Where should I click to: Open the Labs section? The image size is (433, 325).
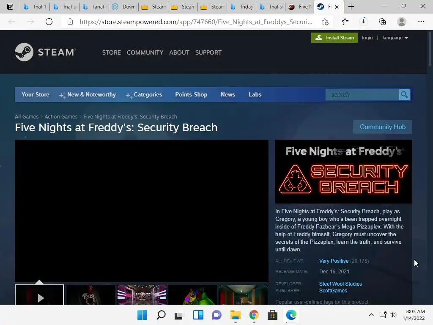255,94
